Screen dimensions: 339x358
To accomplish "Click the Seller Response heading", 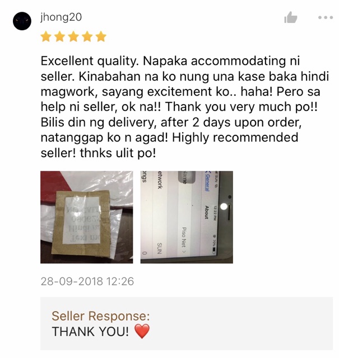I will pos(101,316).
